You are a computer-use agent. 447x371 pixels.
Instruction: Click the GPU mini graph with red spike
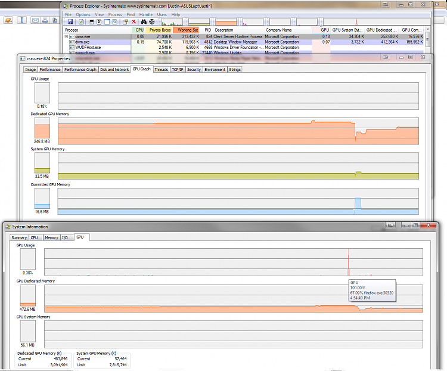(x=377, y=21)
